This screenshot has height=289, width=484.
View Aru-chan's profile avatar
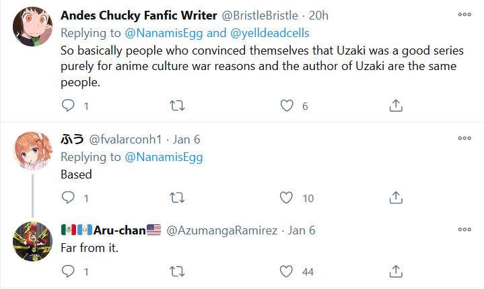[33, 240]
